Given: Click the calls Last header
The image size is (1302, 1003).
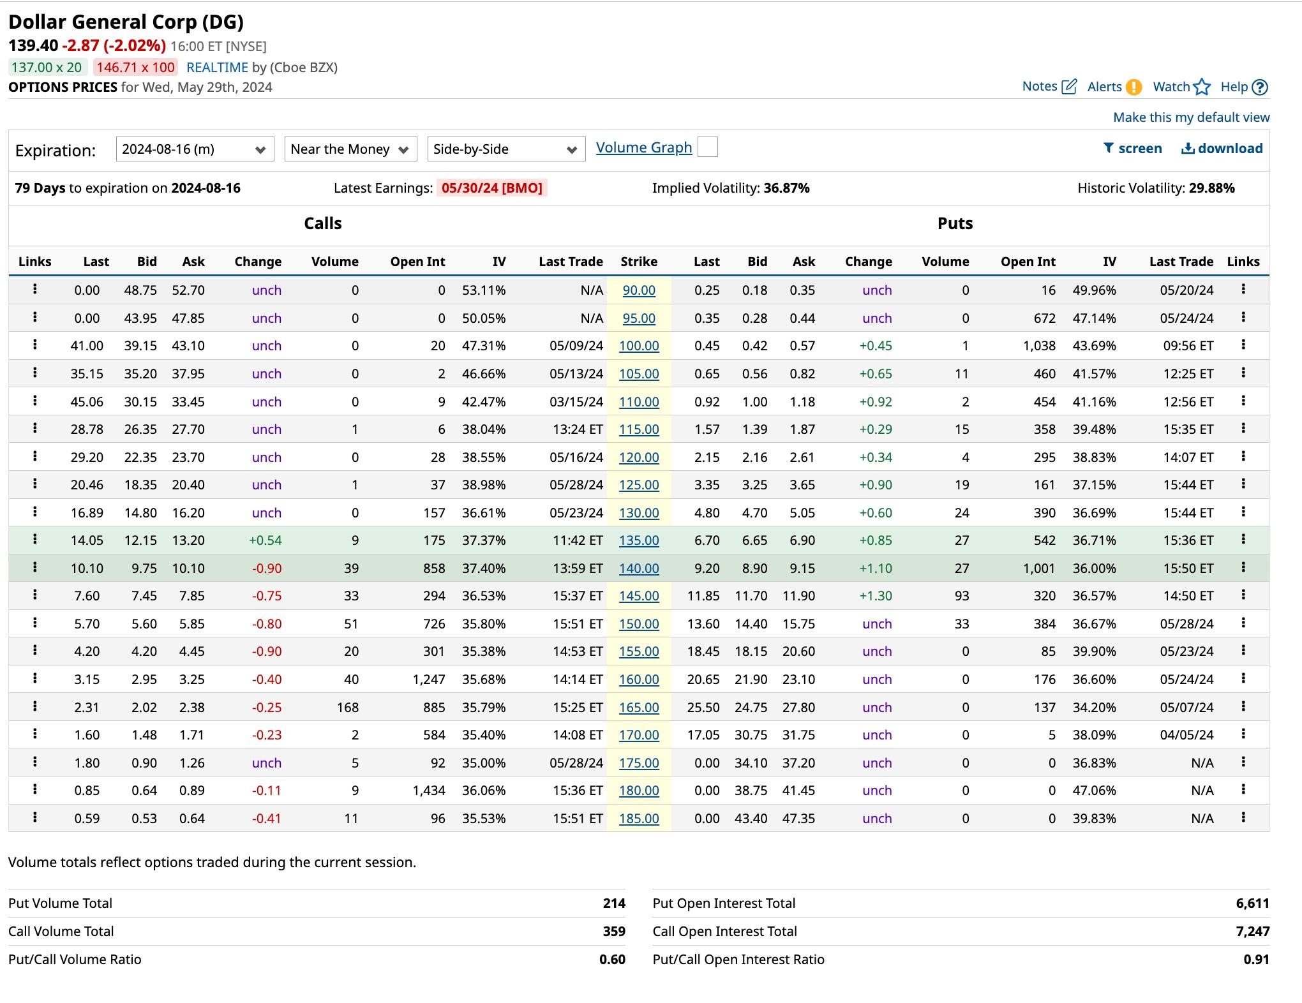Looking at the screenshot, I should pyautogui.click(x=96, y=262).
